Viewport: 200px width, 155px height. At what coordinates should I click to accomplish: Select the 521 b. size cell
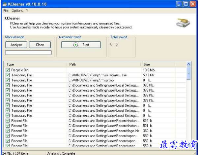[x=148, y=126]
